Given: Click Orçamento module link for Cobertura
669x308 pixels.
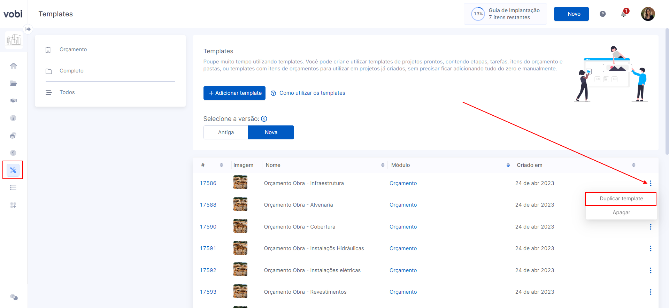Looking at the screenshot, I should coord(403,227).
